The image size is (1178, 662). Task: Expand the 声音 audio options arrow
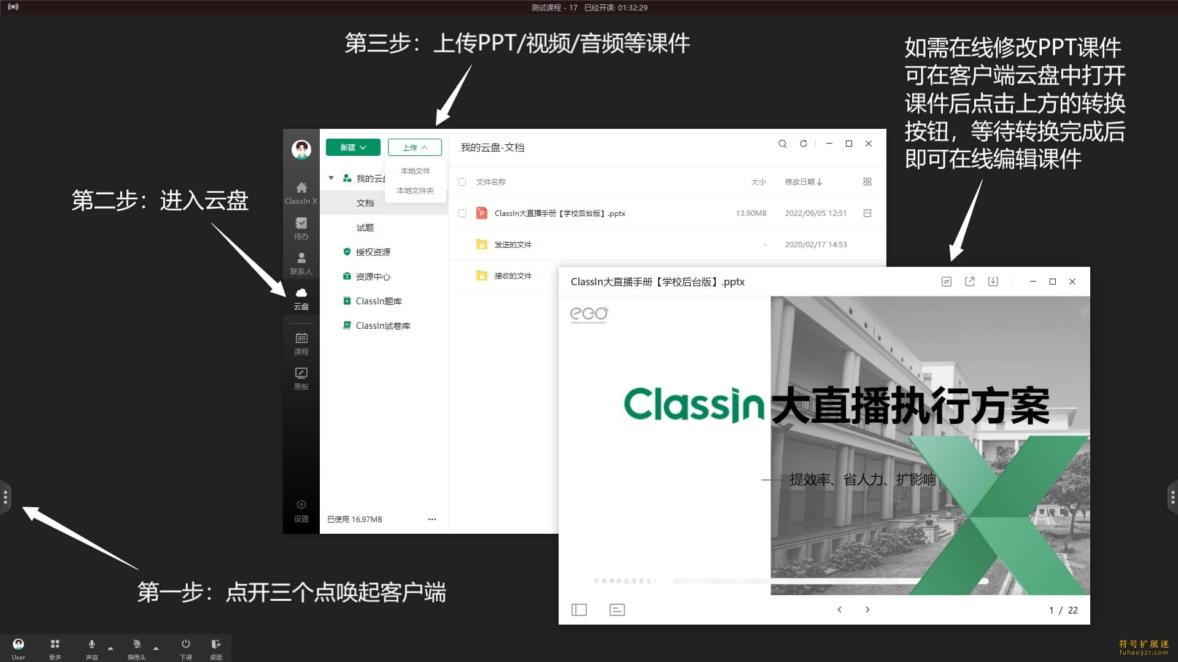coord(110,648)
